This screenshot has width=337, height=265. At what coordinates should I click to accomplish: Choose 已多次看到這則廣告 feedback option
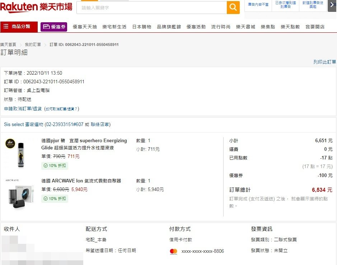285,5
